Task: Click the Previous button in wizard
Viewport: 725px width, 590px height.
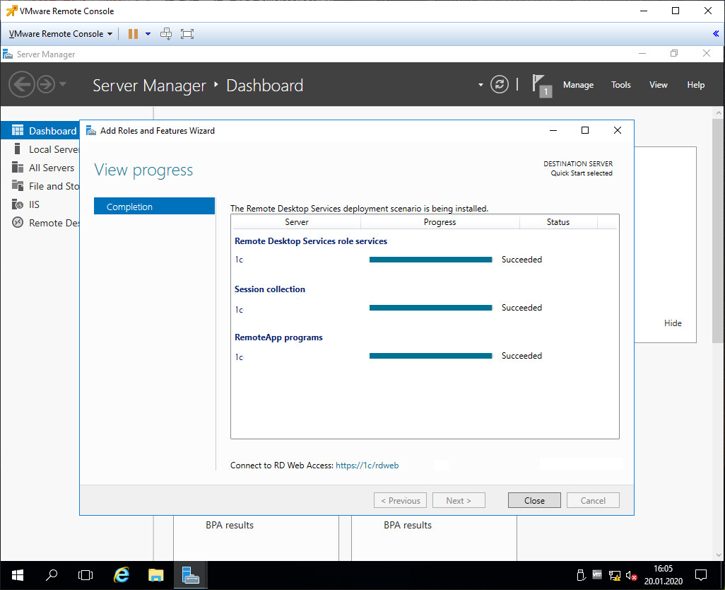Action: tap(400, 501)
